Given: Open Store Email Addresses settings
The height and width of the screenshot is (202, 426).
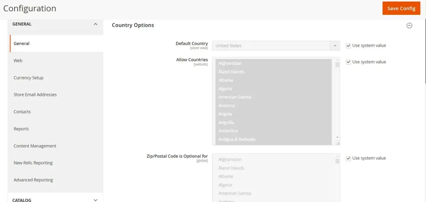Looking at the screenshot, I should click(35, 95).
